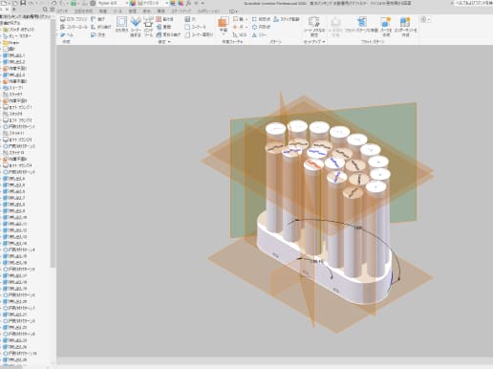
Task: Select the Rip (裂け目) tool
Action: coord(164,19)
